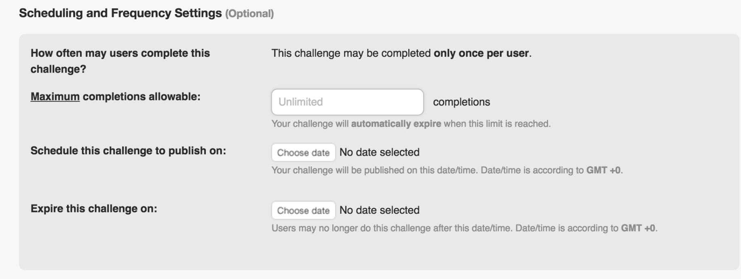Click the 'Your challenge will be published' hint
This screenshot has height=279, width=741.
pyautogui.click(x=447, y=170)
